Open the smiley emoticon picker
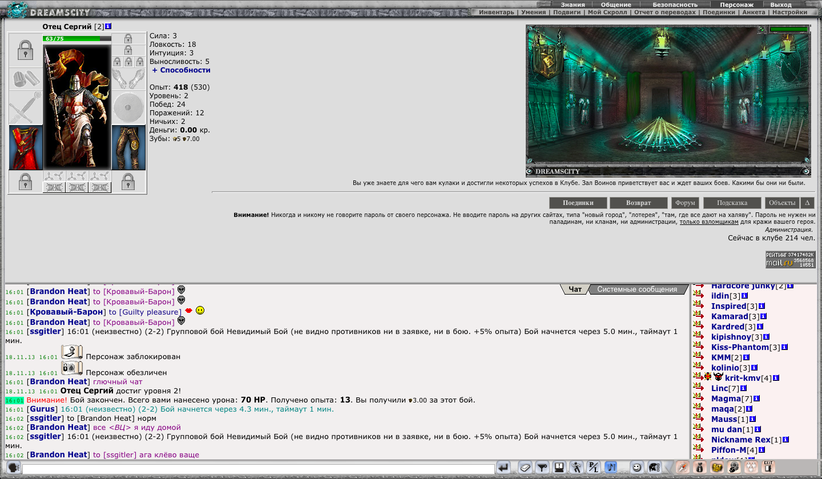 (x=637, y=468)
